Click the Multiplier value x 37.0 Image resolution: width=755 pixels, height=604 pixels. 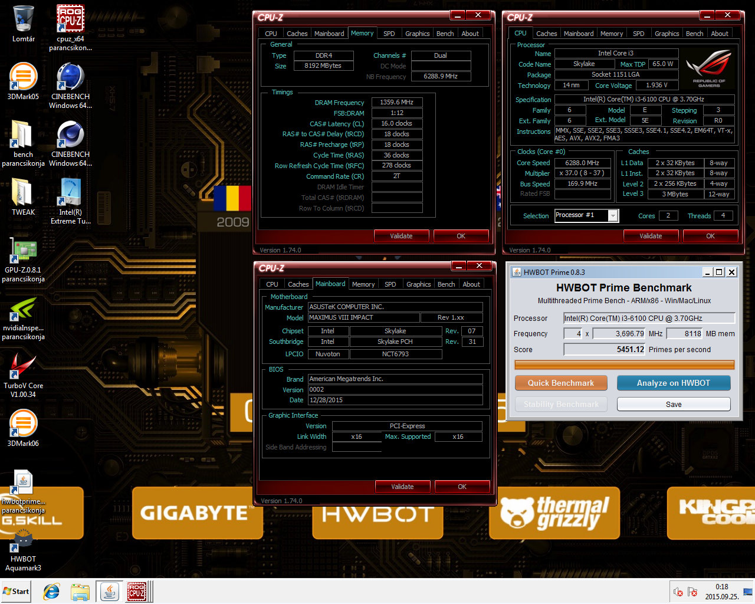click(x=582, y=173)
